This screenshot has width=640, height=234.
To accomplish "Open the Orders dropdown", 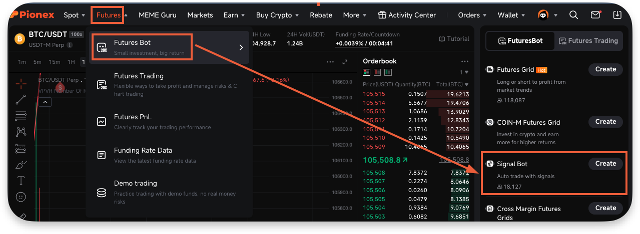I will tap(472, 15).
